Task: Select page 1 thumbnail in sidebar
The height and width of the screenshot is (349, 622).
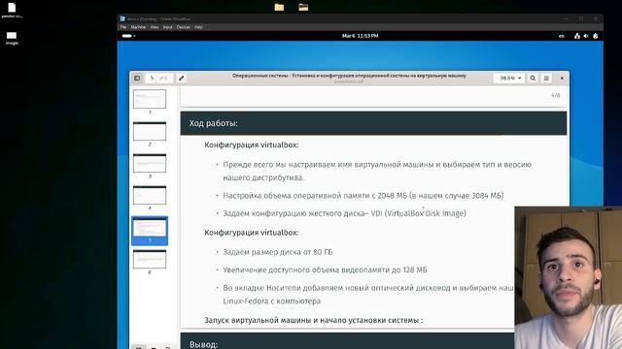Action: tap(150, 99)
